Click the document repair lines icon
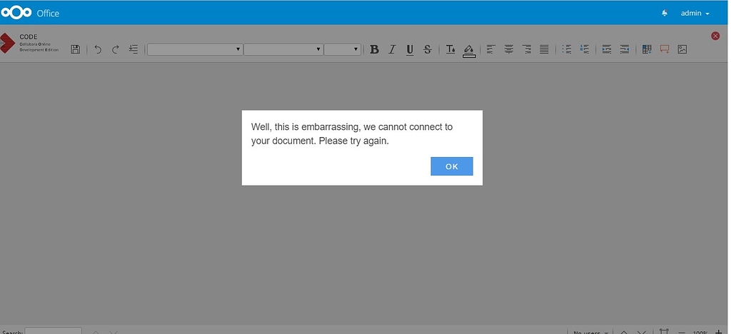Viewport: 731px width, 334px height. pos(133,49)
